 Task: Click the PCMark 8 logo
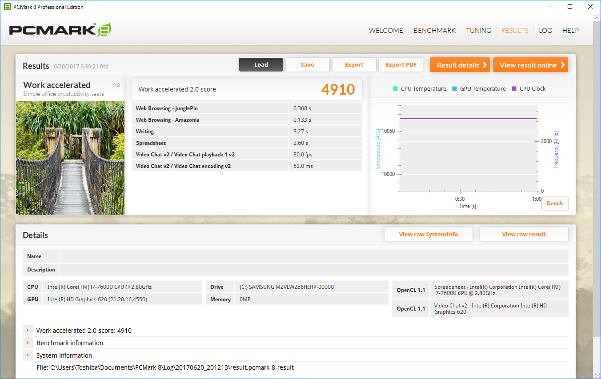coord(60,30)
